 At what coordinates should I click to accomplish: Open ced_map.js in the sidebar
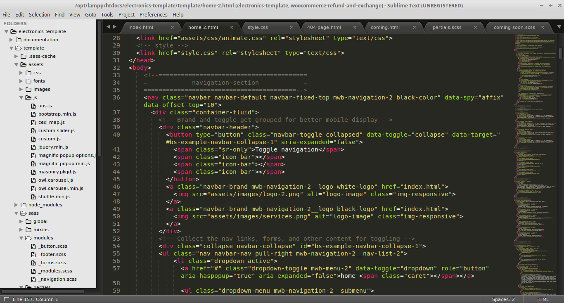52,122
